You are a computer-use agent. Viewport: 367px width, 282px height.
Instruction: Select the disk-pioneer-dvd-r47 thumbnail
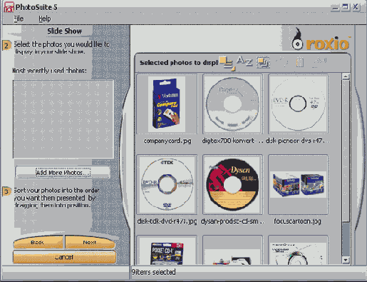pyautogui.click(x=298, y=104)
